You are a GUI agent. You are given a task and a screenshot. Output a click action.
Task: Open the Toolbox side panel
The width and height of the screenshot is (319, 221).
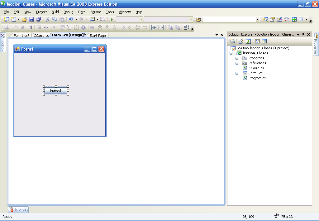pyautogui.click(x=3, y=42)
